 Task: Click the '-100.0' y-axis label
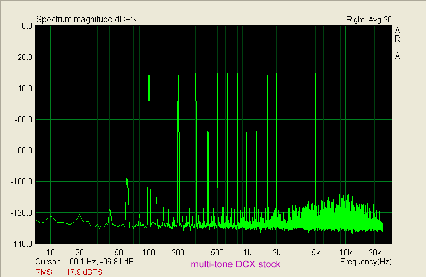coord(22,182)
